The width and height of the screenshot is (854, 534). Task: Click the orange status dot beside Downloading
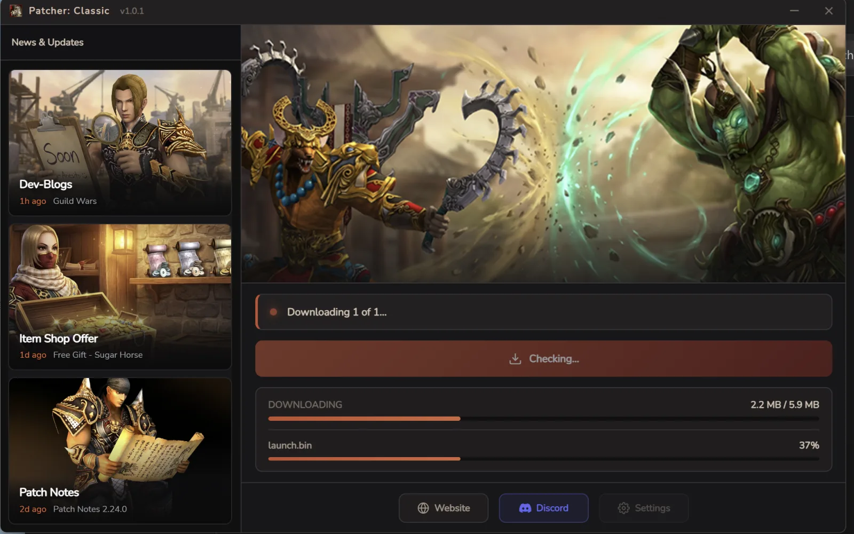[x=273, y=312]
